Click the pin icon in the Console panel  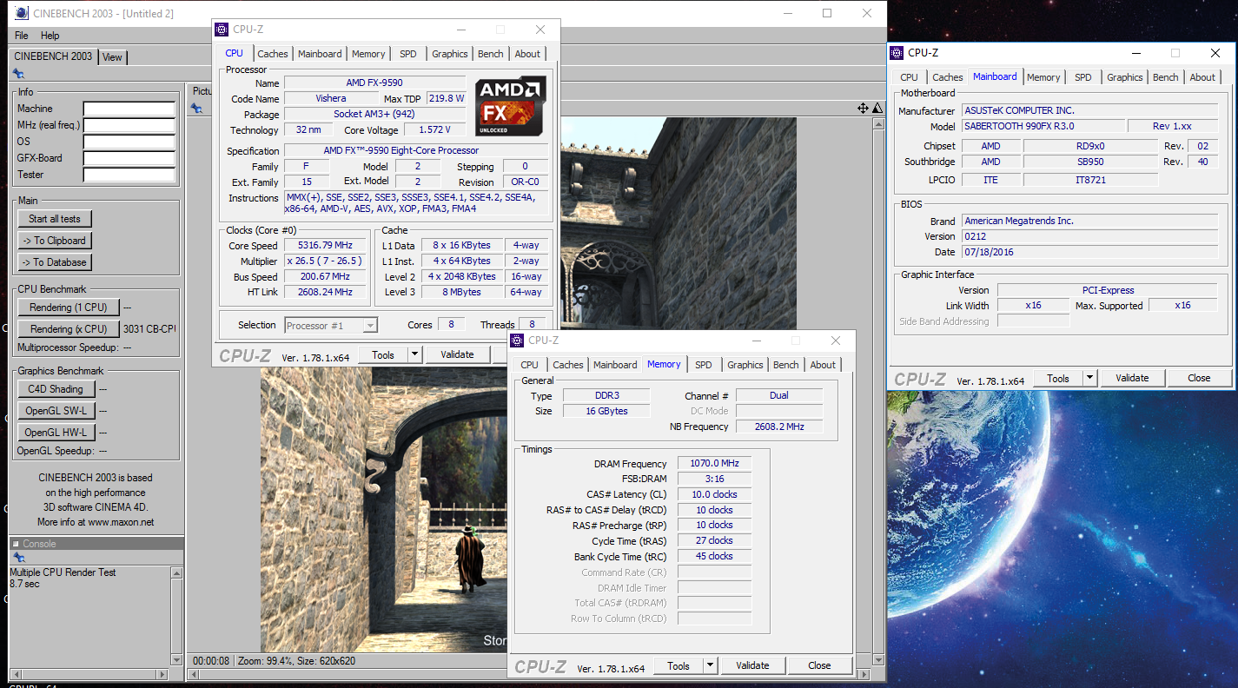pos(18,558)
